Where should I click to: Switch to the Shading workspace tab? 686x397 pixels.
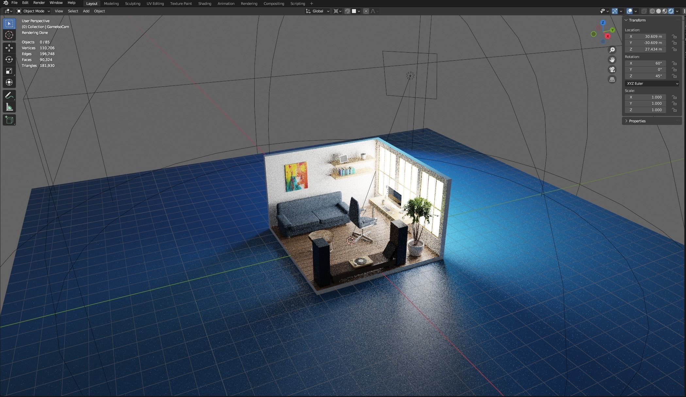[x=205, y=4]
